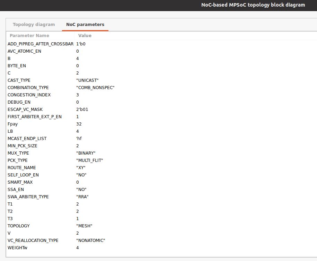The width and height of the screenshot is (317, 261).
Task: Select the MUX_TYPE parameter row
Action: pos(18,153)
